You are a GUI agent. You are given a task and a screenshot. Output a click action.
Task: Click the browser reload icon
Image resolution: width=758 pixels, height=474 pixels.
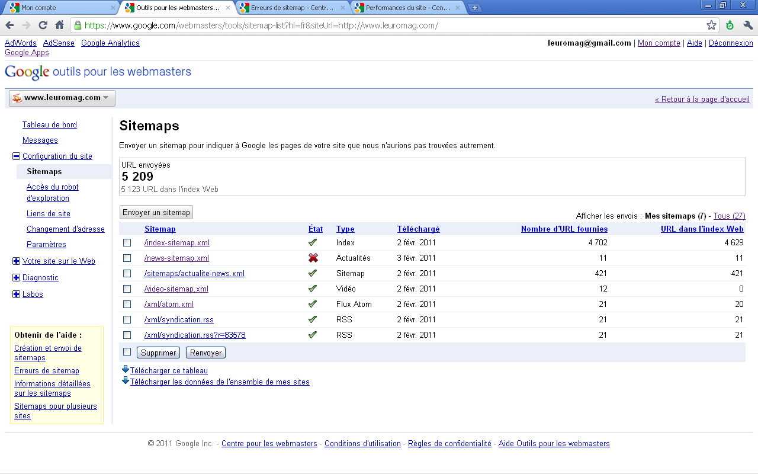coord(43,25)
